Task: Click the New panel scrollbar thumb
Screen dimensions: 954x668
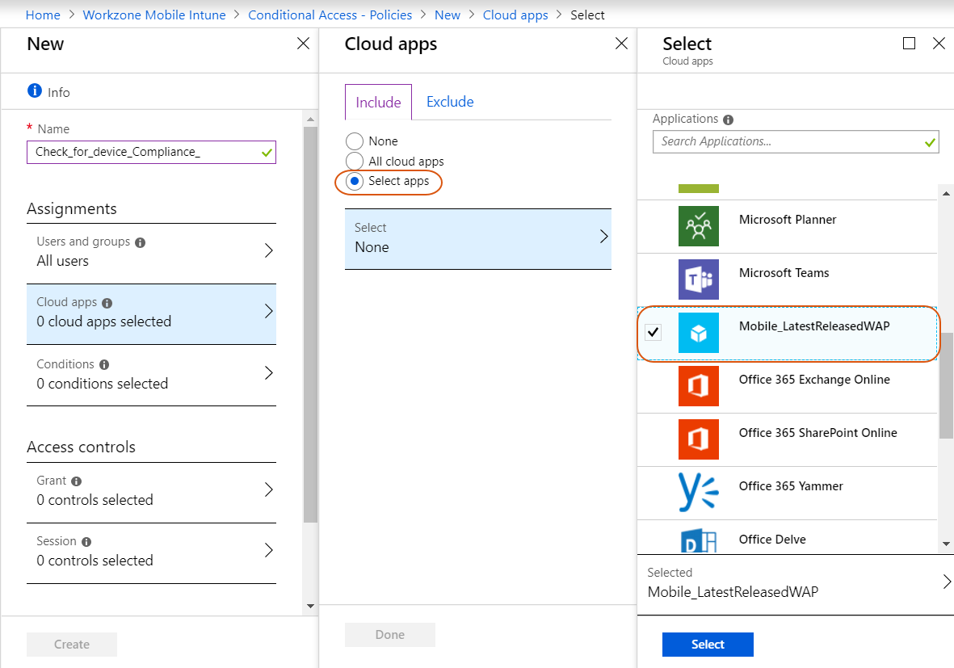Action: point(310,324)
